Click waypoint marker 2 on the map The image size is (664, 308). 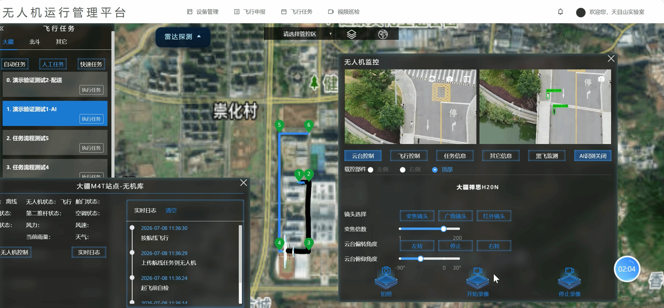[309, 175]
